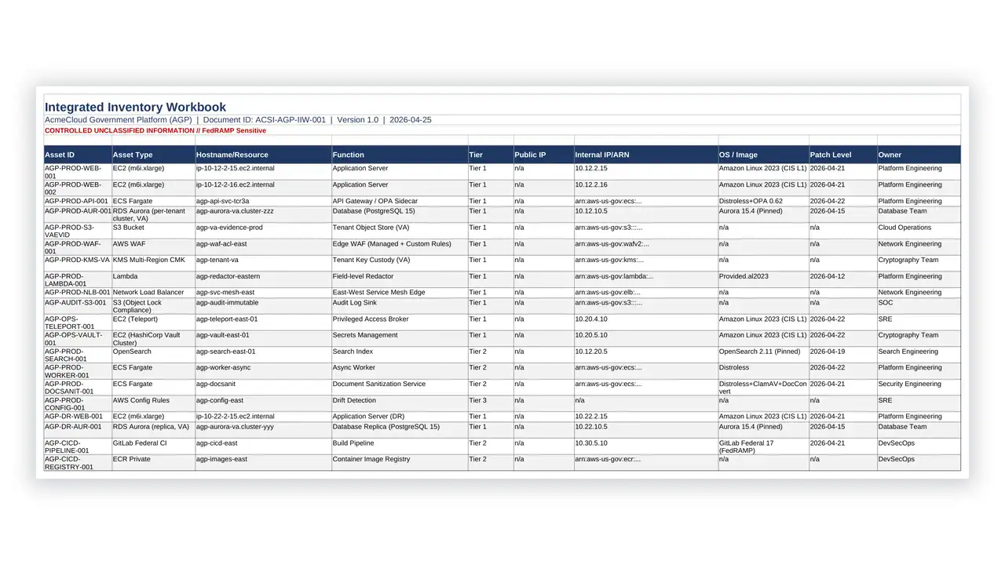Screen dimensions: 1005x565
Task: Select the Owner column header
Action: pyautogui.click(x=919, y=155)
